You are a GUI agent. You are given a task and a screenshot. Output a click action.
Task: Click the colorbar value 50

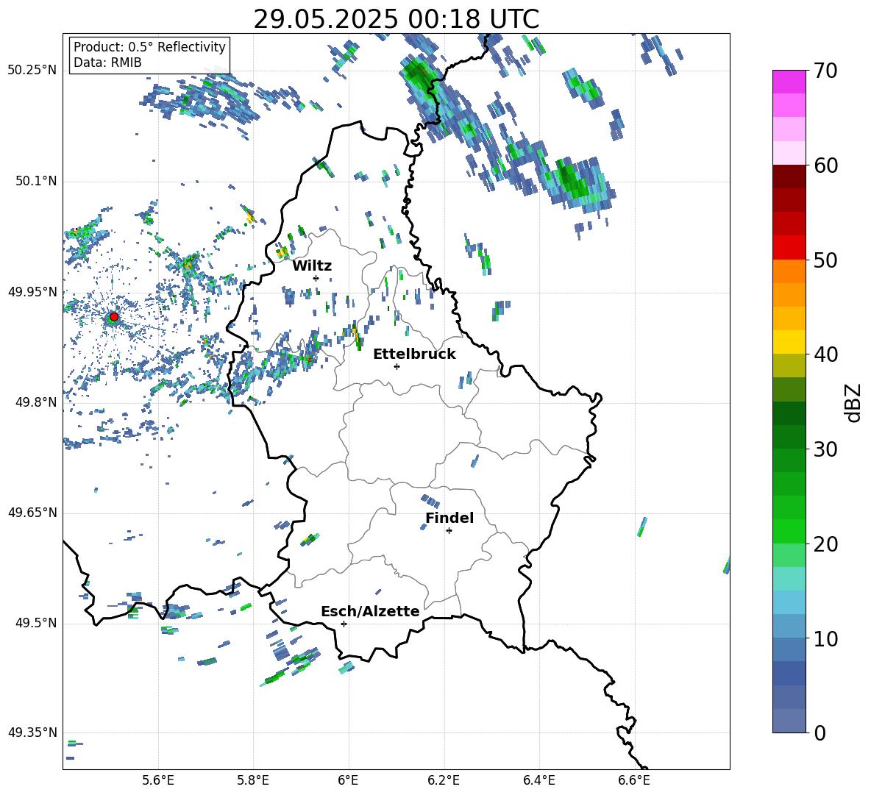click(x=826, y=260)
